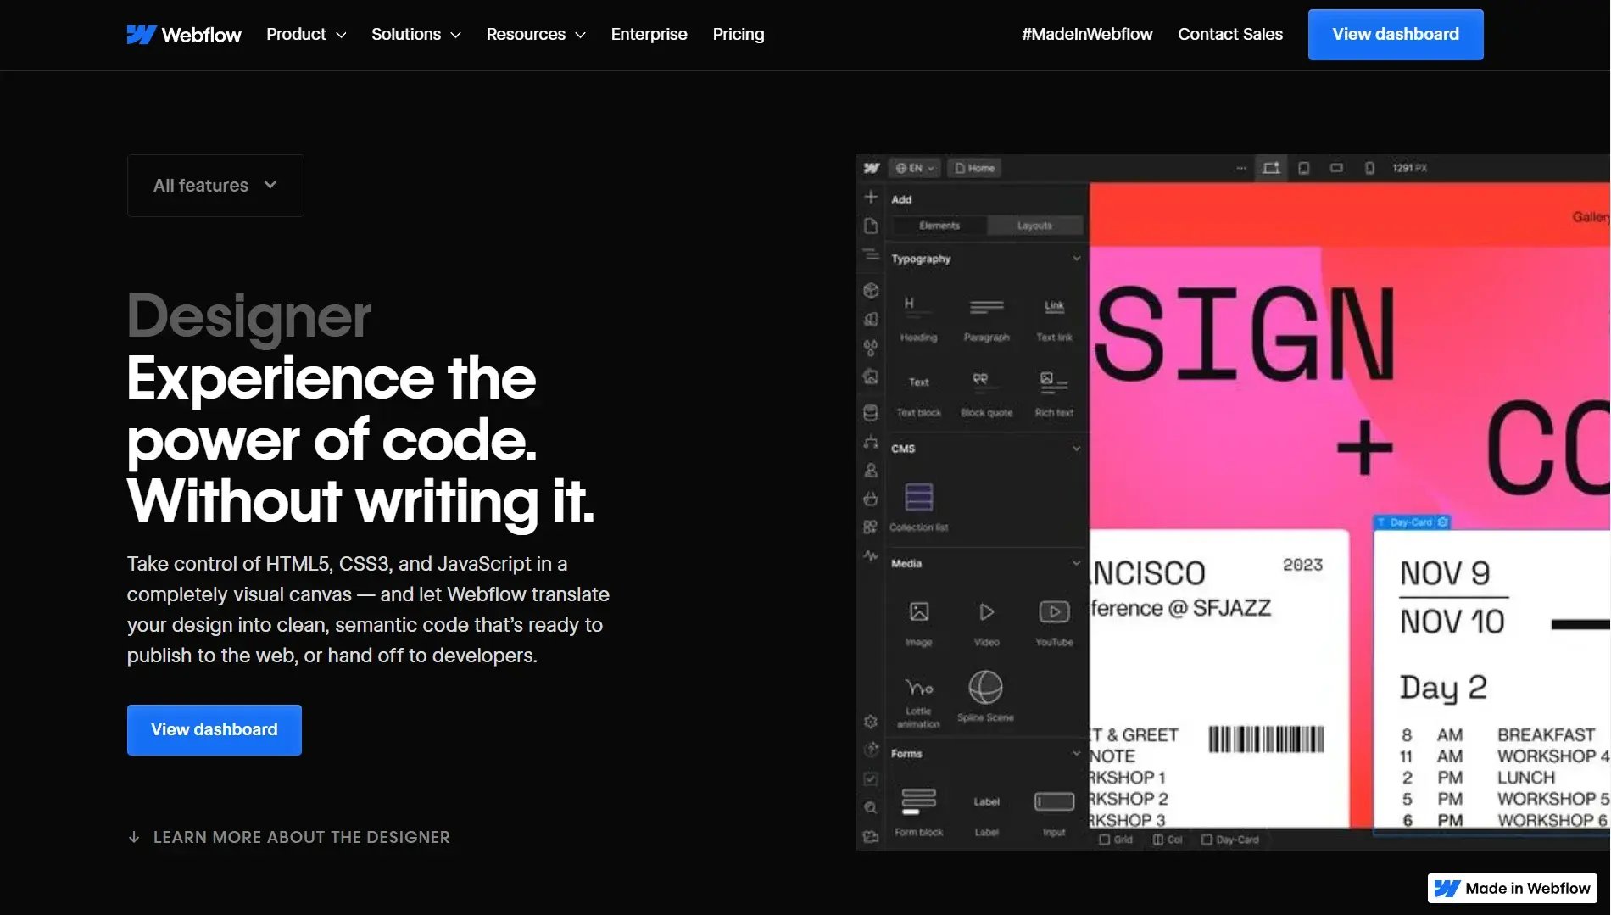
Task: Select the tablet breakpoint icon
Action: [1304, 168]
